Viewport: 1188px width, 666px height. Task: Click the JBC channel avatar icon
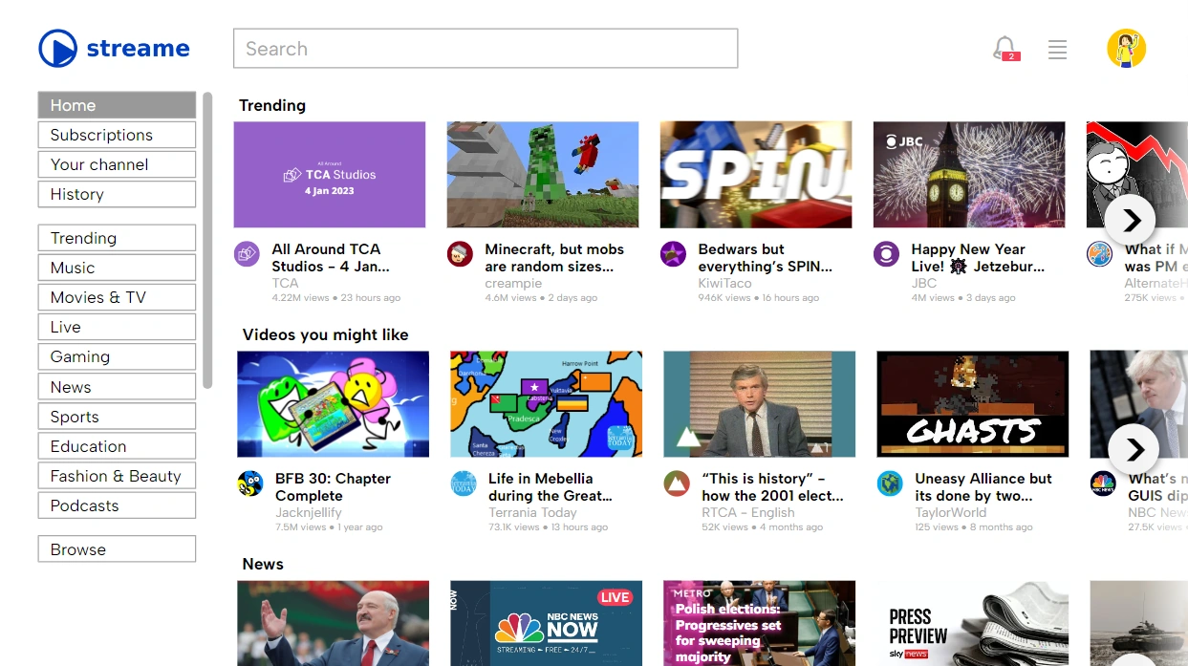click(x=886, y=254)
